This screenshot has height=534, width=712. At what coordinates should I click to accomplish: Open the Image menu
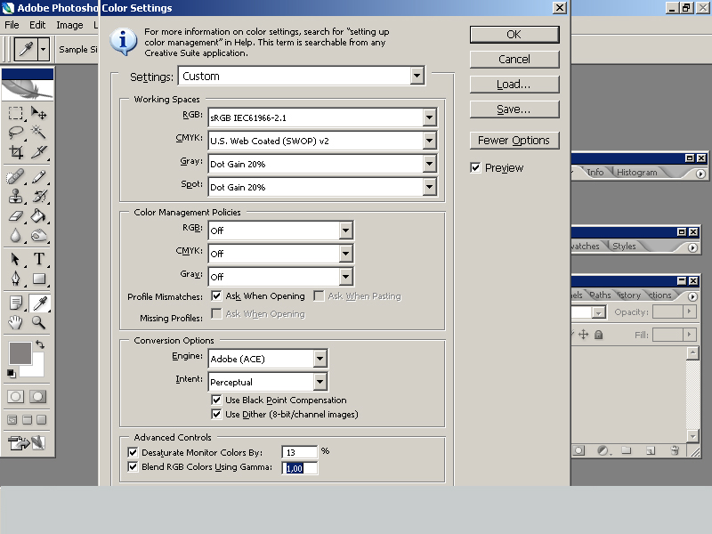click(x=69, y=25)
